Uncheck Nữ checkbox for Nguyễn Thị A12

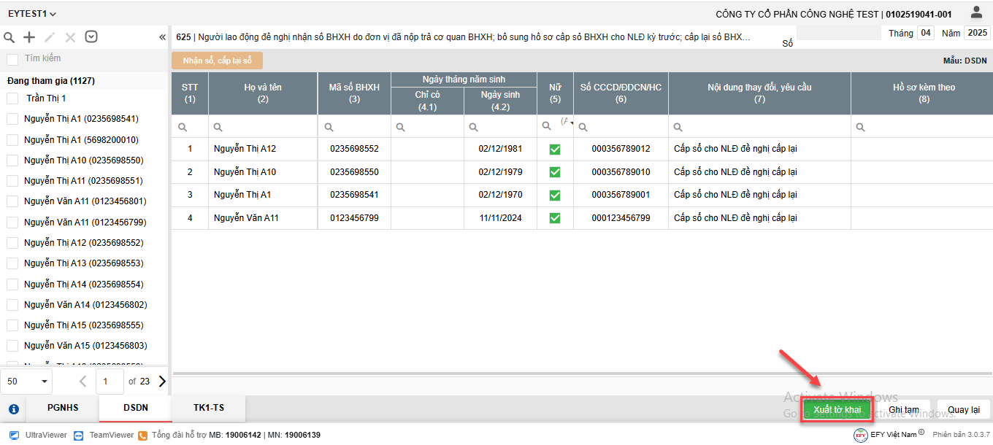(555, 149)
